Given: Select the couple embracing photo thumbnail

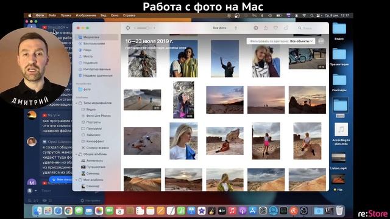Looking at the screenshot, I should tap(183, 59).
